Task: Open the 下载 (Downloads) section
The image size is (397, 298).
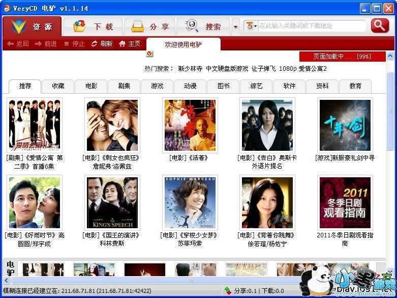Action: (x=93, y=27)
